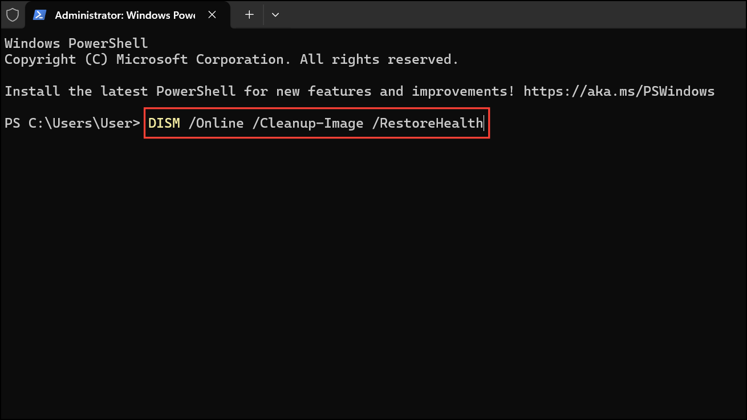Click the PS C:\Users\User> prompt
Image resolution: width=747 pixels, height=420 pixels.
coord(72,123)
